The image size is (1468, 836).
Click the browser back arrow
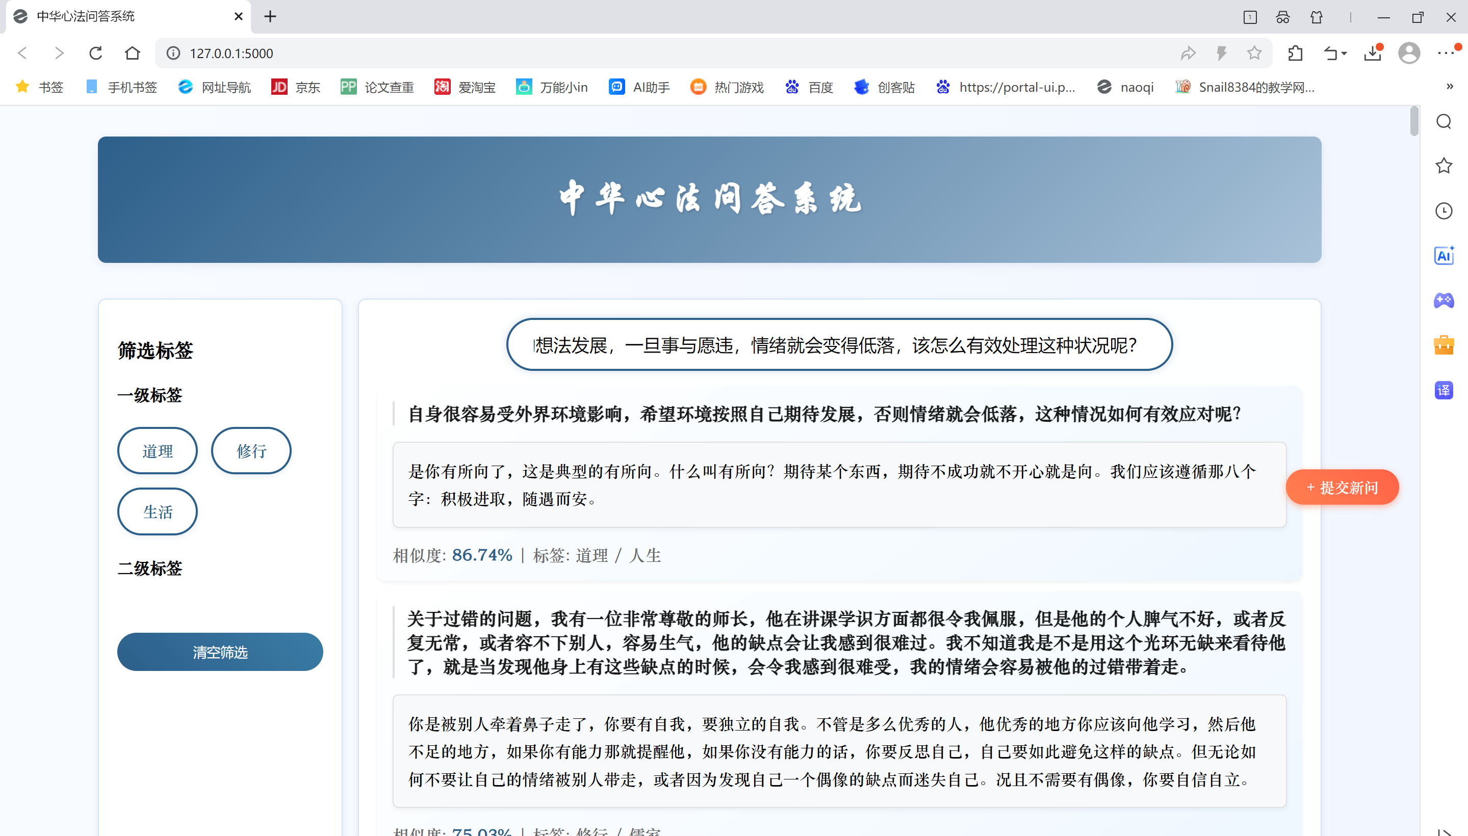pos(22,53)
